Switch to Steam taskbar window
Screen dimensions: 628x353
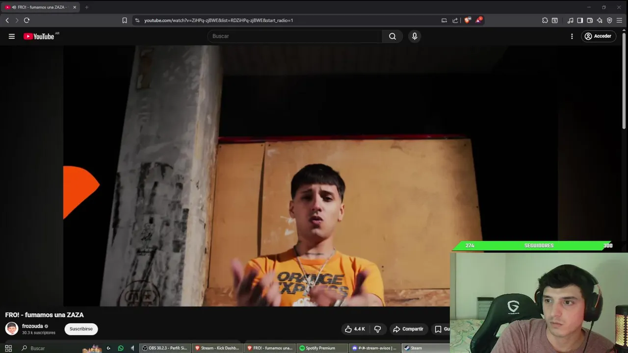pos(426,348)
